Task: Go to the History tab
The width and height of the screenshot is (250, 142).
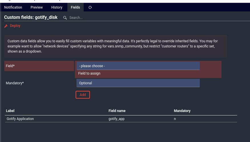Action: pos(57,7)
